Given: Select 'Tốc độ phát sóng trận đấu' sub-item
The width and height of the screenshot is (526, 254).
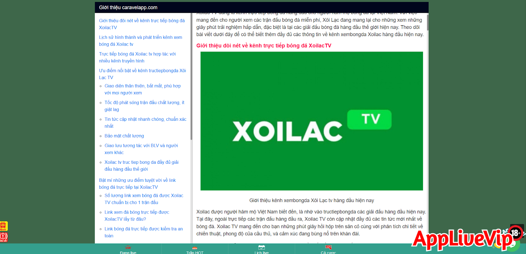Looking at the screenshot, I should [x=144, y=106].
